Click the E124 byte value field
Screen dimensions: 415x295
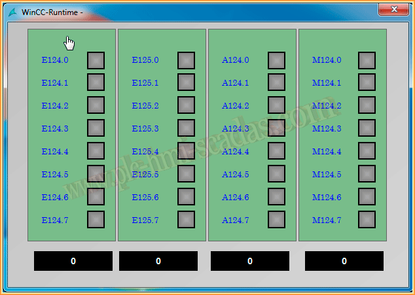(x=73, y=261)
